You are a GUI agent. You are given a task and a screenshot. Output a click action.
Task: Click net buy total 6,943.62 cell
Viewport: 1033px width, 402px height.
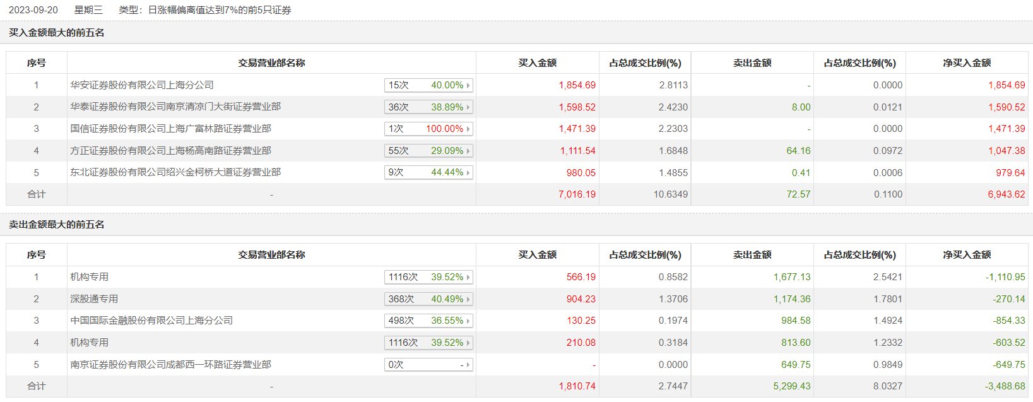1006,194
